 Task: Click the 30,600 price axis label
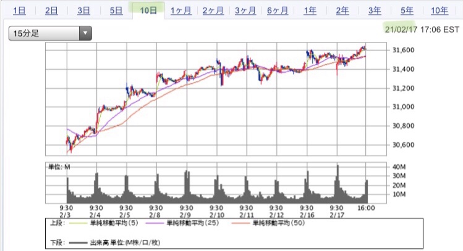404,145
